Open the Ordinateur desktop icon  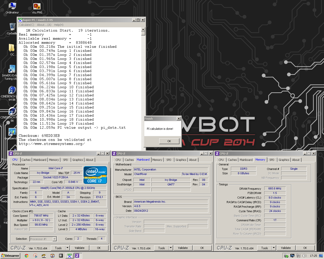[x=12, y=8]
